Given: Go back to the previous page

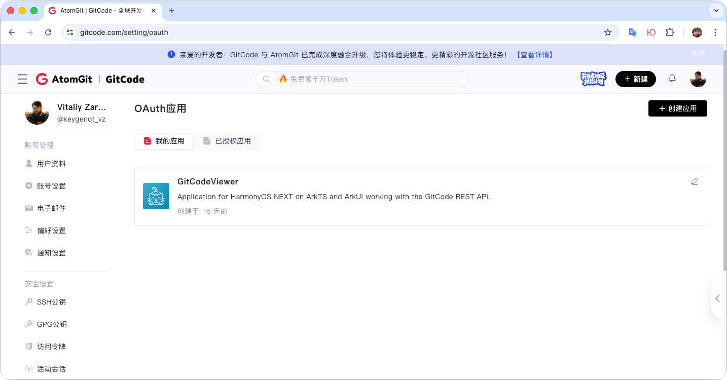Looking at the screenshot, I should 12,32.
